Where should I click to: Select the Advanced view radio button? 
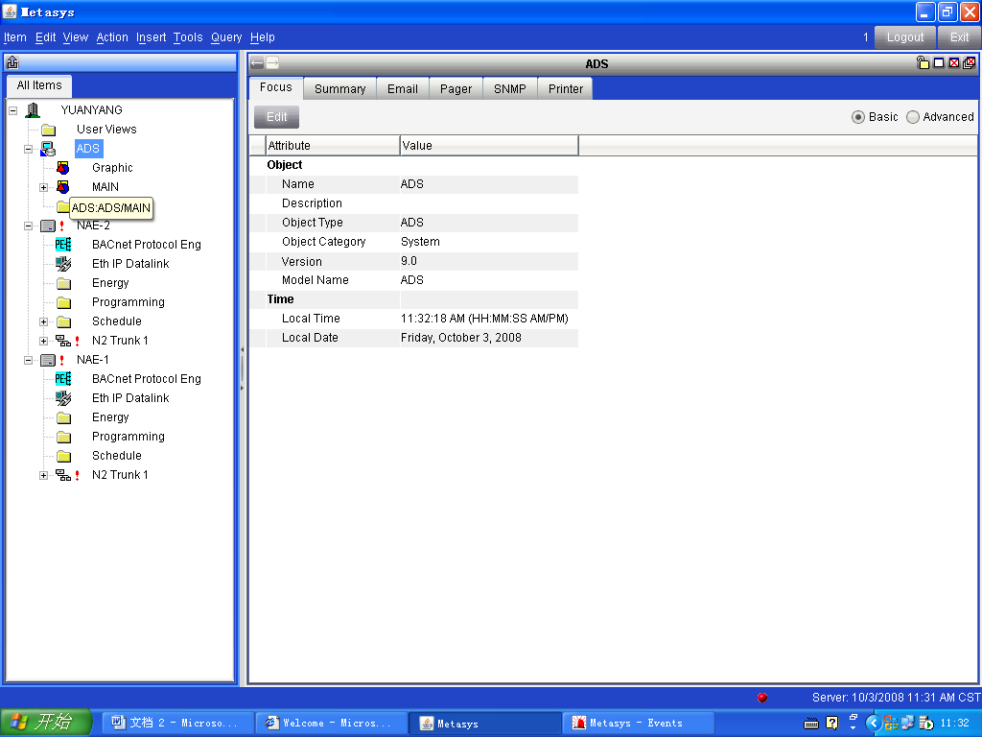(x=913, y=117)
